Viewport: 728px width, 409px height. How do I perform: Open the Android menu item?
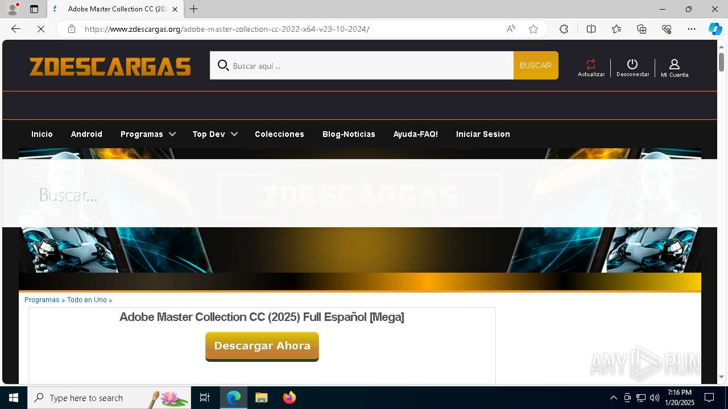pyautogui.click(x=86, y=134)
